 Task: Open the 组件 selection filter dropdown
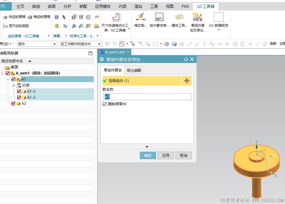click(37, 44)
